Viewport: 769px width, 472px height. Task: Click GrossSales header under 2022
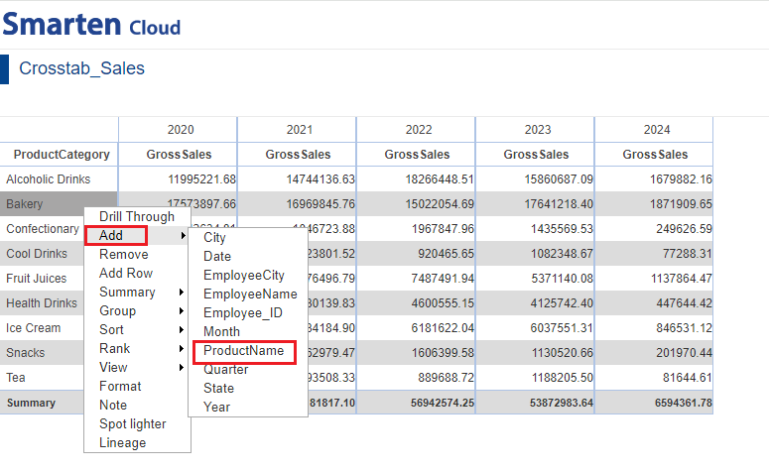(417, 155)
